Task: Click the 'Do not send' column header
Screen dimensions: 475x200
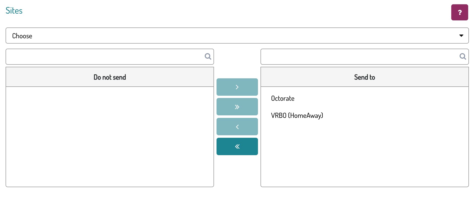Action: pos(110,77)
